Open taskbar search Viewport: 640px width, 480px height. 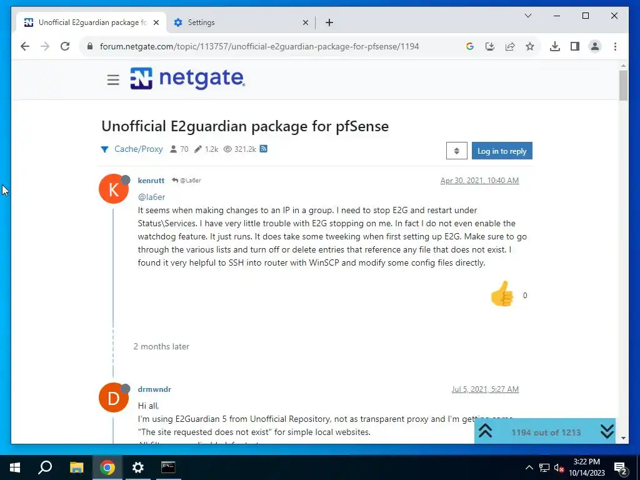[45, 467]
